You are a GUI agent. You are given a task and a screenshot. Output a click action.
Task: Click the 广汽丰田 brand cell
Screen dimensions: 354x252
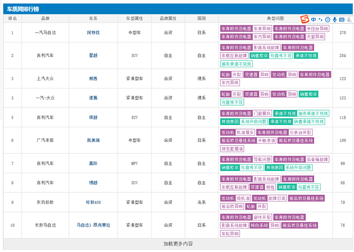[x=45, y=140]
